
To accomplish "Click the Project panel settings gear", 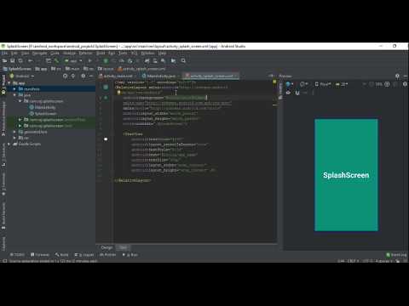I will 84,76.
